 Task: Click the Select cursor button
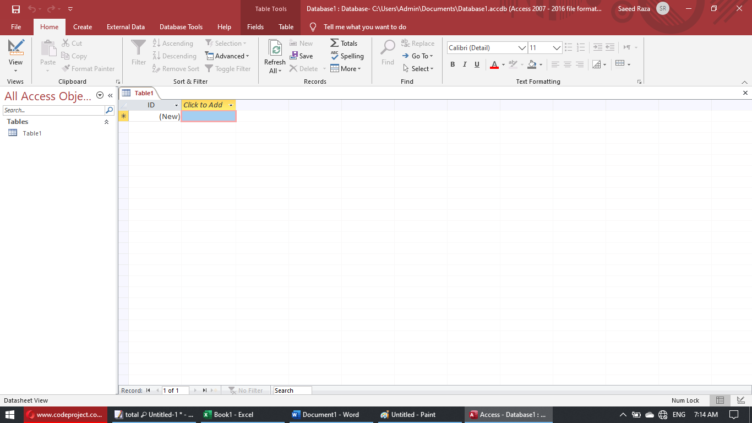tap(418, 68)
